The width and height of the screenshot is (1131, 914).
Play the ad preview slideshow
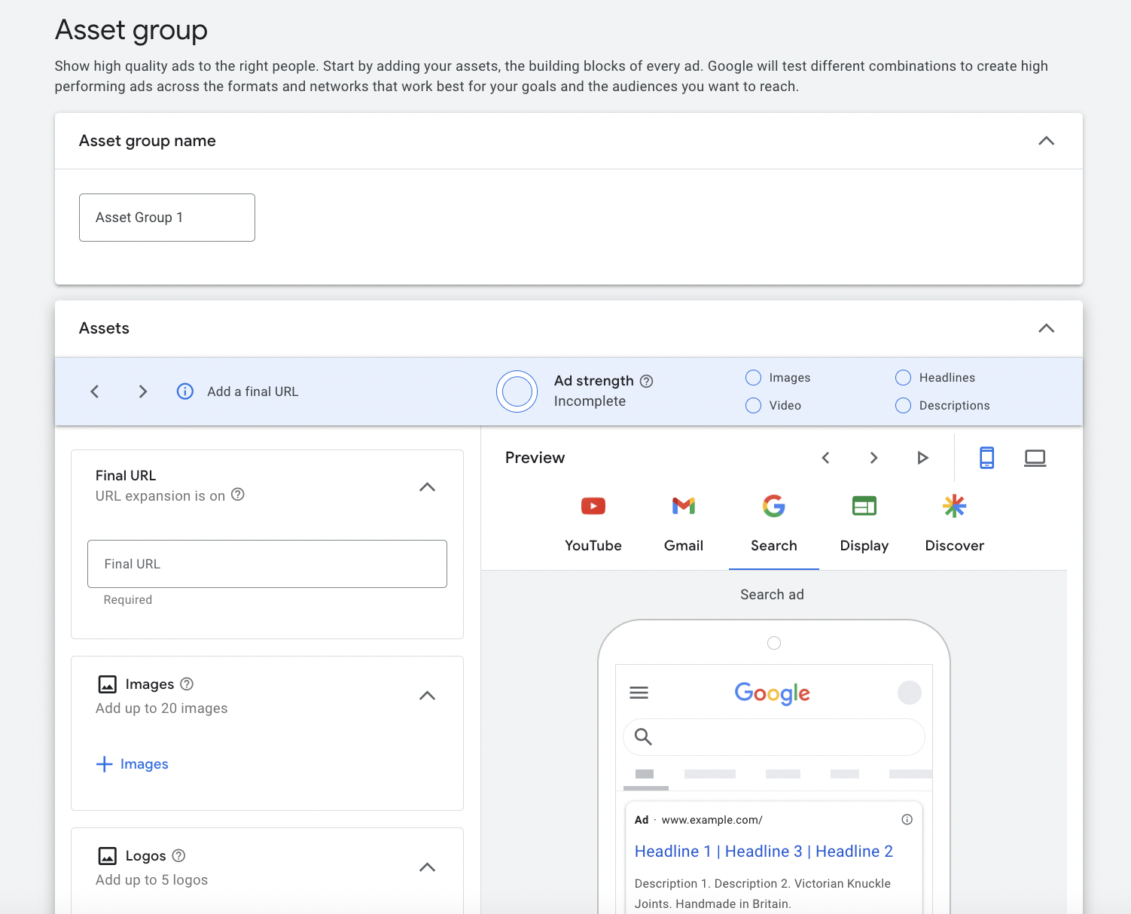(922, 458)
